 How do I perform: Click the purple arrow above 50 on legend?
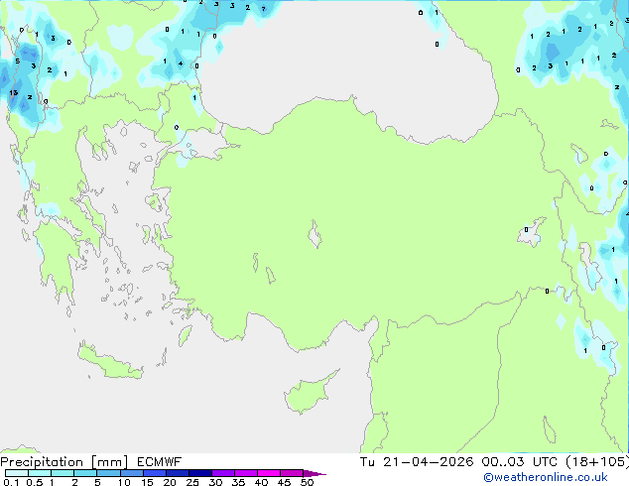(314, 473)
